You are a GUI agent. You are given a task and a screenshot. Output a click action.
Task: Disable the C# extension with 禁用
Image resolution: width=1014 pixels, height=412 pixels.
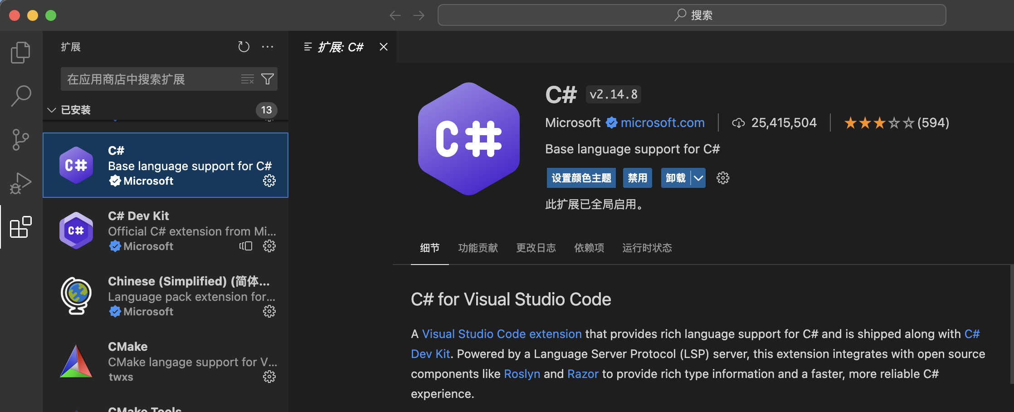[x=638, y=178]
